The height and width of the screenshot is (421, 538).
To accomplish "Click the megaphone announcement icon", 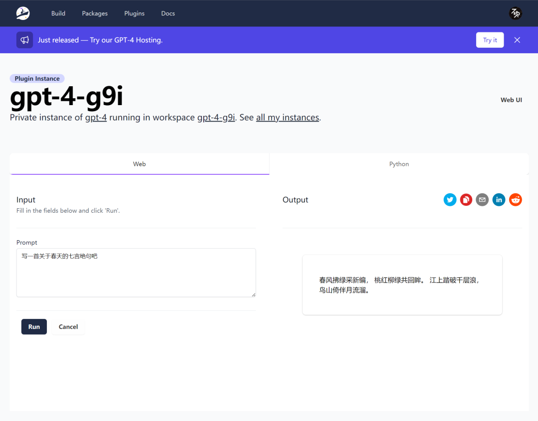I will click(x=25, y=40).
